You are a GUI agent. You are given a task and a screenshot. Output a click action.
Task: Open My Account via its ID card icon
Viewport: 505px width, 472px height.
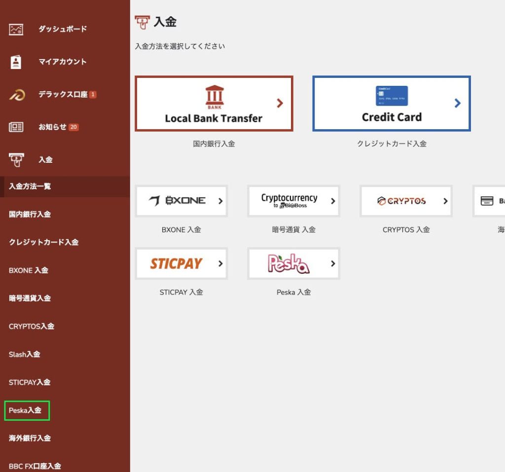point(16,62)
